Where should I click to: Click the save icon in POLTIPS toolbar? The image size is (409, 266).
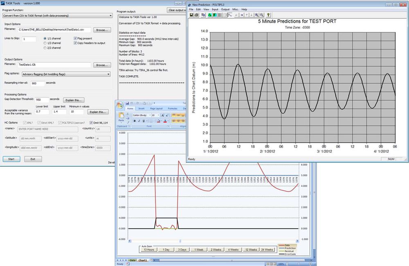[191, 15]
